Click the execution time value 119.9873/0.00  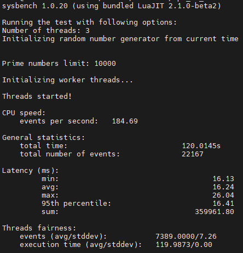point(184,245)
